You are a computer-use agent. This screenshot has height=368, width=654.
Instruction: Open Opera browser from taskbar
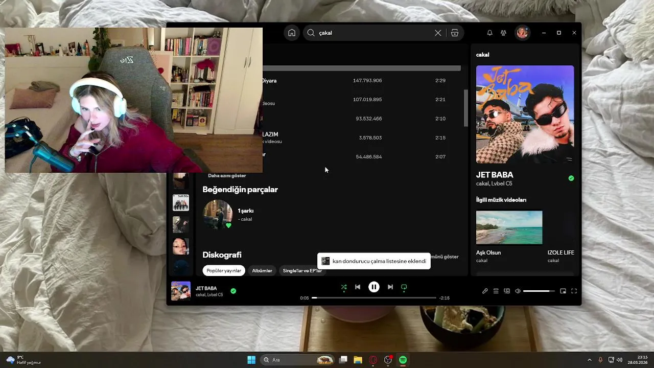[373, 360]
